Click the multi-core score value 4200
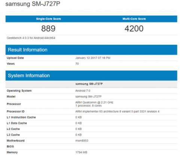 click(x=134, y=28)
